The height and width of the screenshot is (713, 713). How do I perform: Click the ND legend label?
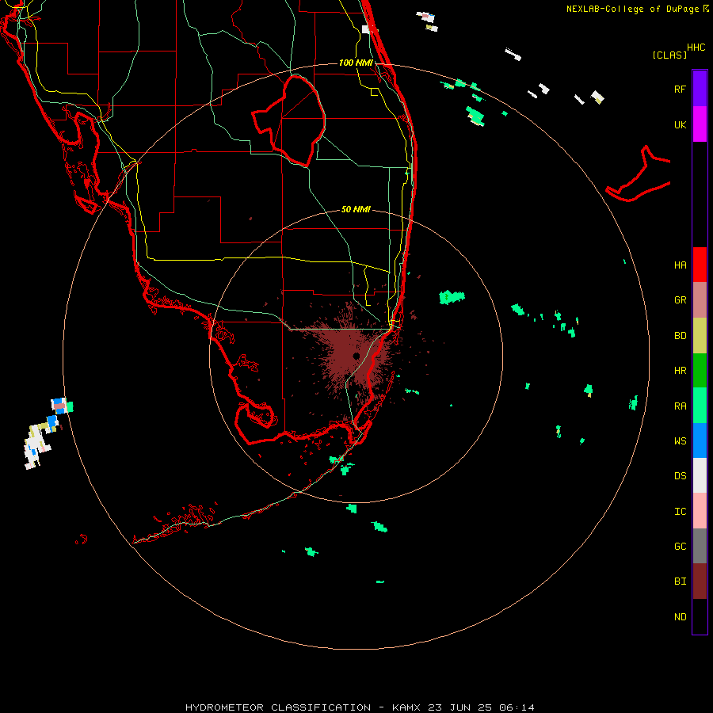pyautogui.click(x=680, y=617)
